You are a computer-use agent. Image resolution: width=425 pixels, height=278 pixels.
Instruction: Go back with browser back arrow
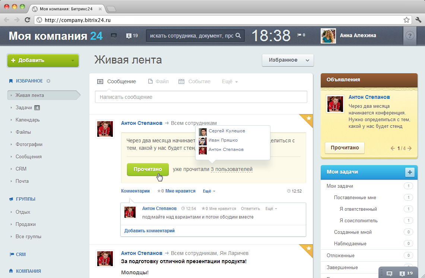point(6,20)
